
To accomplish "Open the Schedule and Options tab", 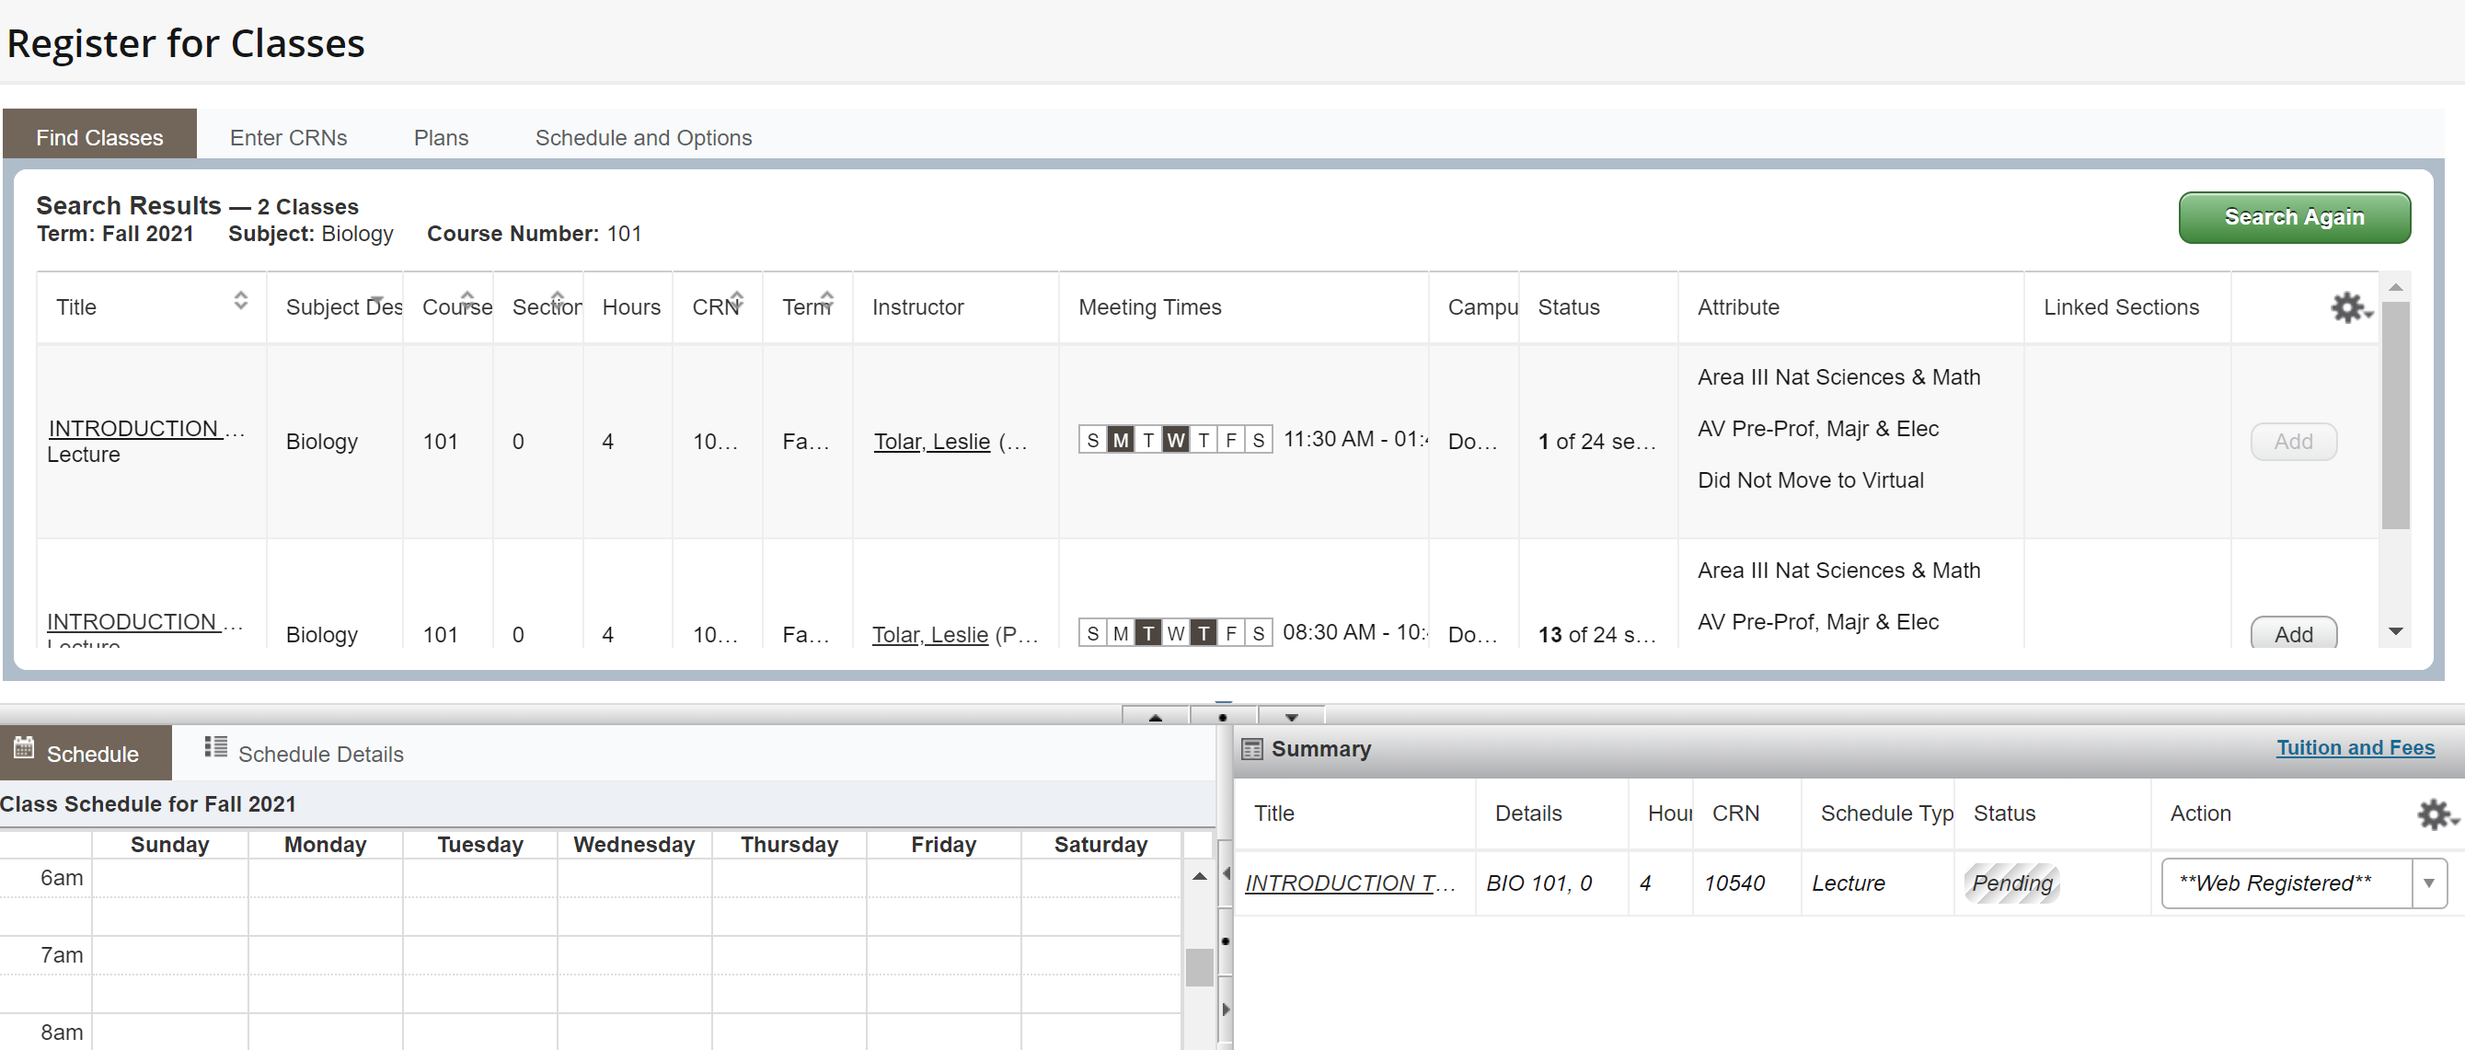I will [643, 137].
